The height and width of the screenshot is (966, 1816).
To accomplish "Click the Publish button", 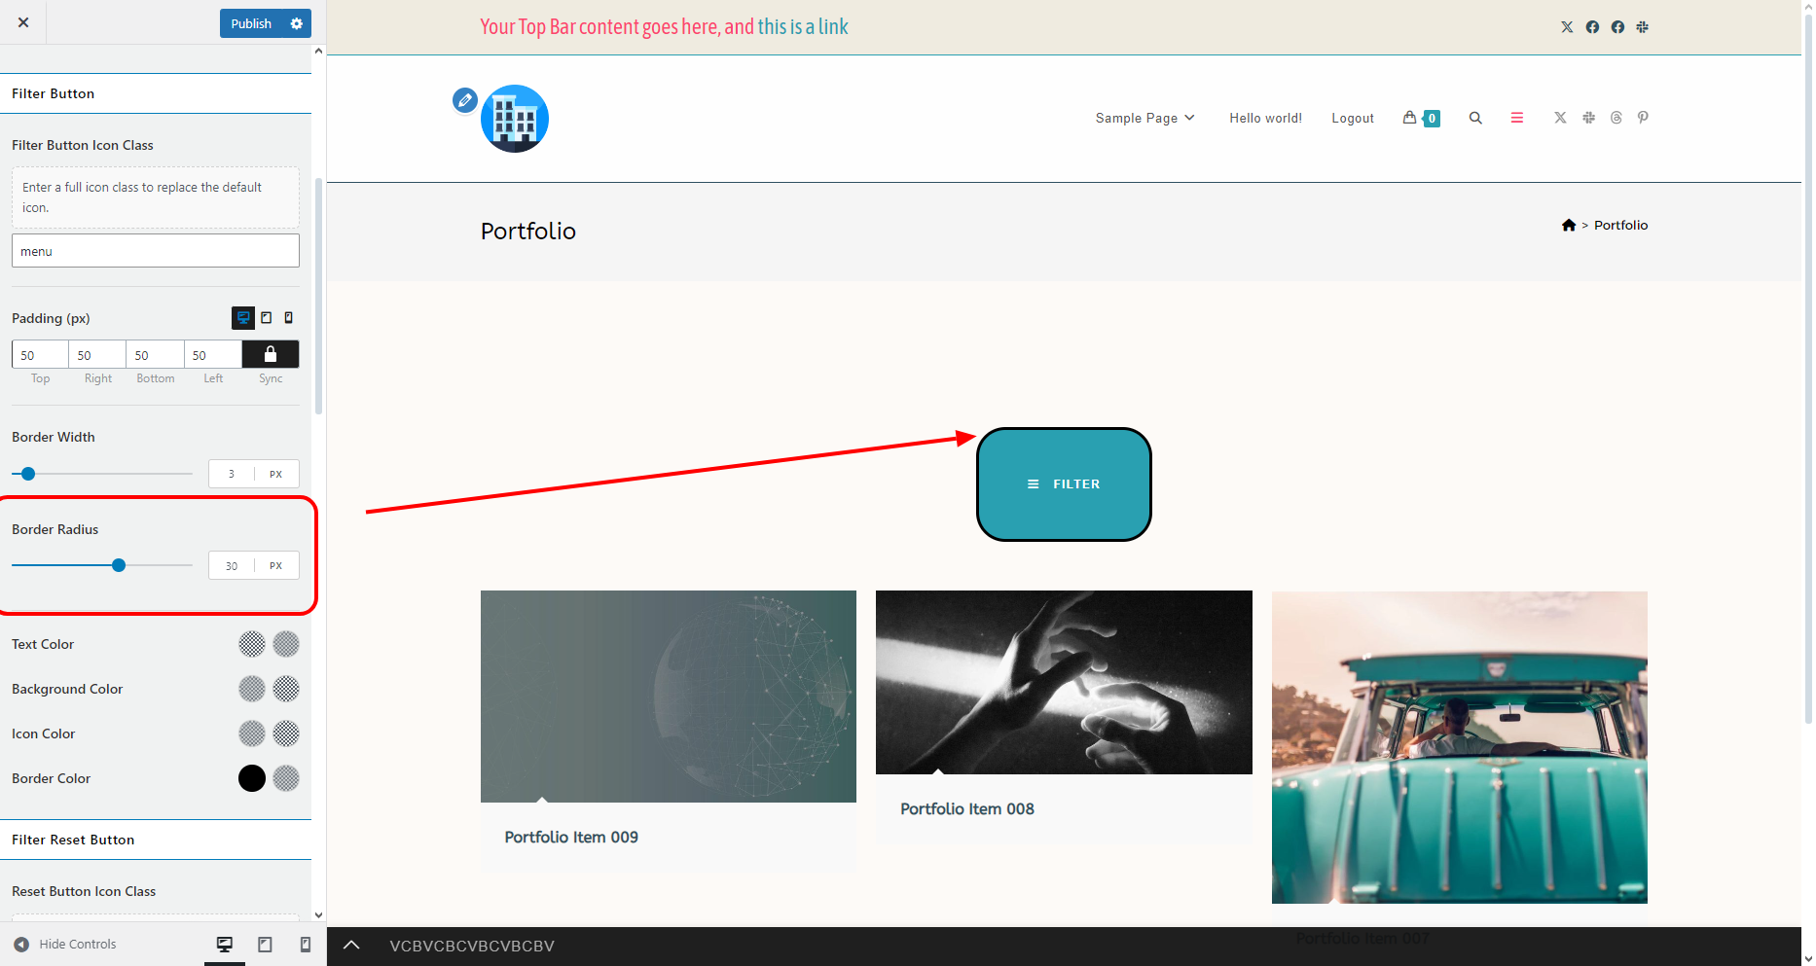I will [251, 23].
